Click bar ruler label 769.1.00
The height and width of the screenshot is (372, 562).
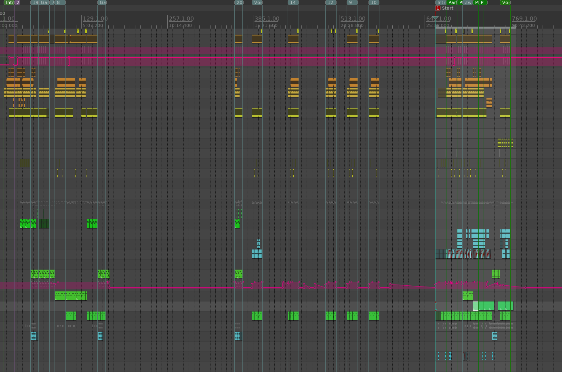coord(524,19)
